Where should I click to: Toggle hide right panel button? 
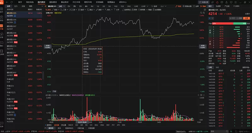203,6
